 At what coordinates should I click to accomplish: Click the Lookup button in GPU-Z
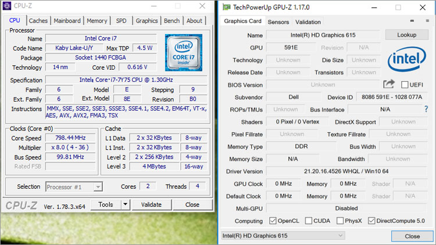point(406,35)
